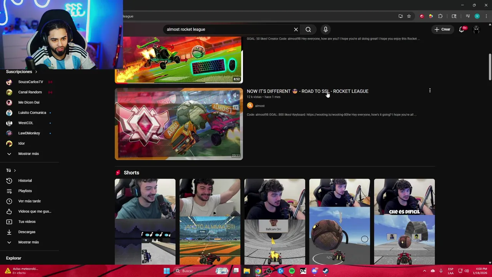Install app icon in address bar
Image resolution: width=492 pixels, height=277 pixels.
pyautogui.click(x=401, y=16)
